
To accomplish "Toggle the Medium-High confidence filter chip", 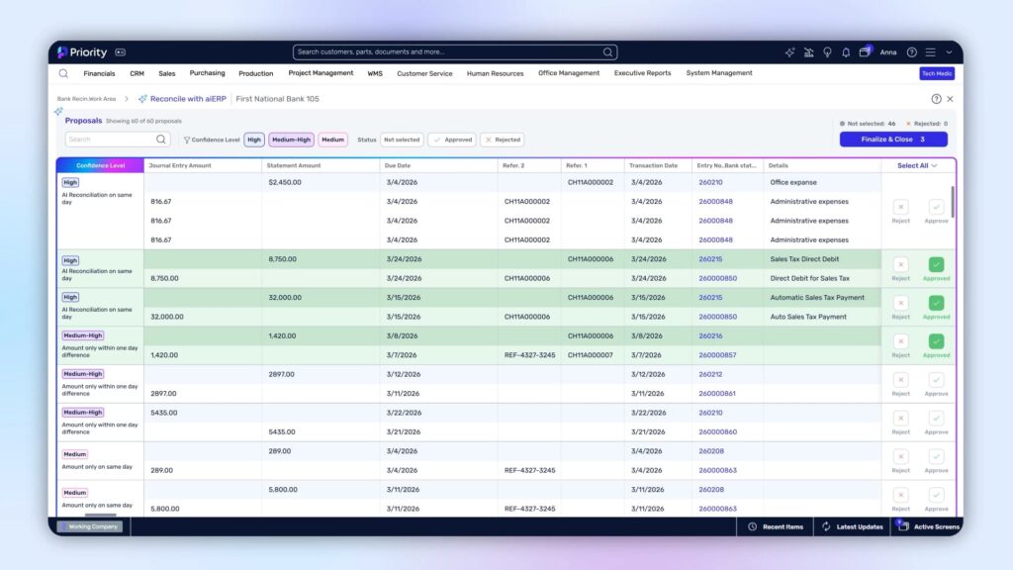I will pyautogui.click(x=292, y=140).
